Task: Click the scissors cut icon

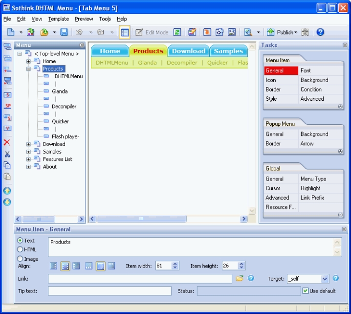Action: [7, 154]
